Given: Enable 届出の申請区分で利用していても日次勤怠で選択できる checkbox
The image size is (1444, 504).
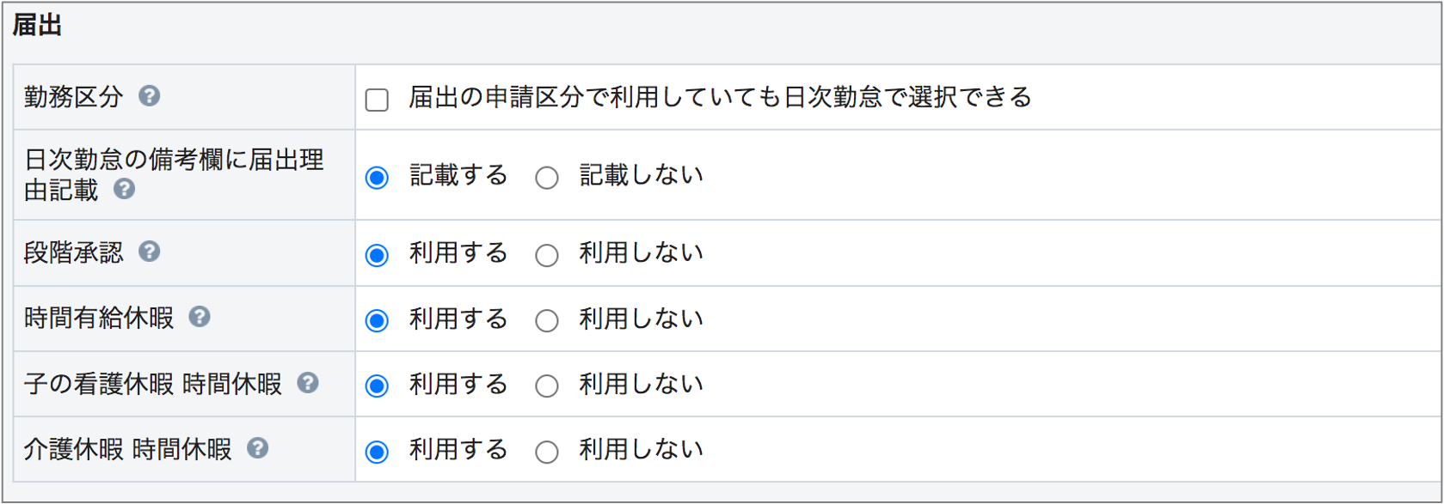Looking at the screenshot, I should pyautogui.click(x=377, y=100).
